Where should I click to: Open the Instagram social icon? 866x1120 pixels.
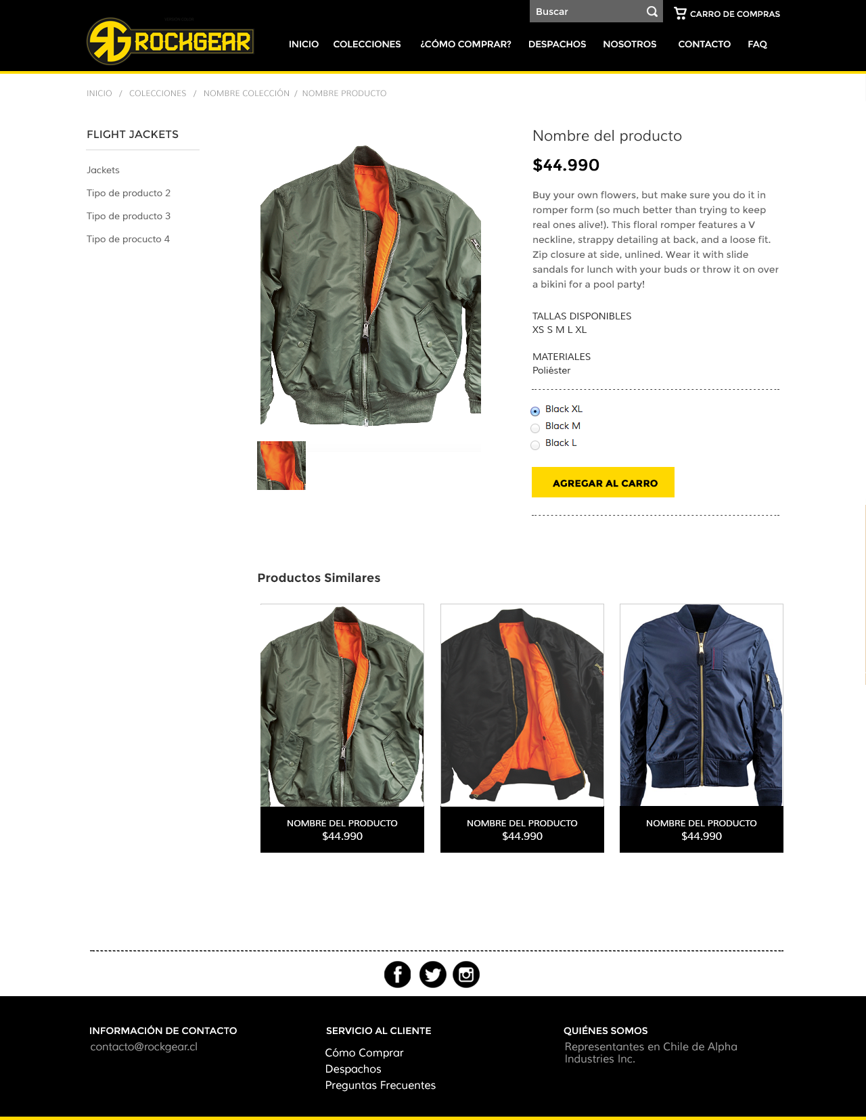[x=466, y=975]
